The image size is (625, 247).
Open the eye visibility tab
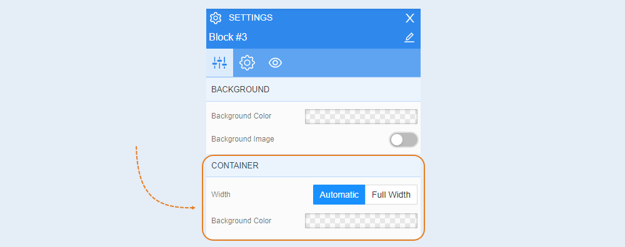tap(276, 63)
